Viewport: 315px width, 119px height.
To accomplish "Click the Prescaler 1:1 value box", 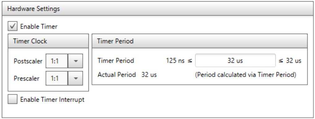I will click(x=57, y=78).
